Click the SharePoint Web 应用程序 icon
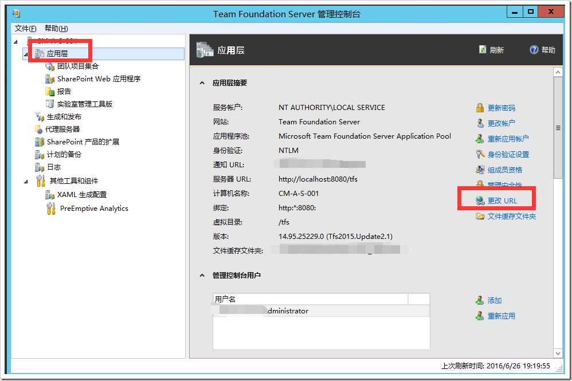572x381 pixels. click(50, 78)
